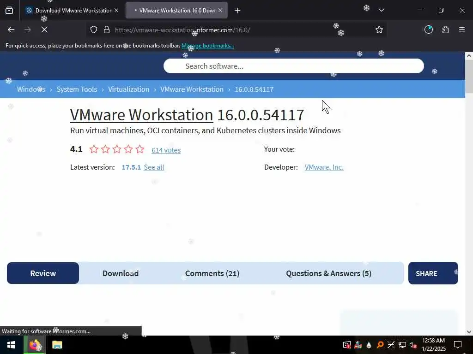Screen dimensions: 473x354
Task: Click the water drop tray icon
Action: pyautogui.click(x=369, y=345)
